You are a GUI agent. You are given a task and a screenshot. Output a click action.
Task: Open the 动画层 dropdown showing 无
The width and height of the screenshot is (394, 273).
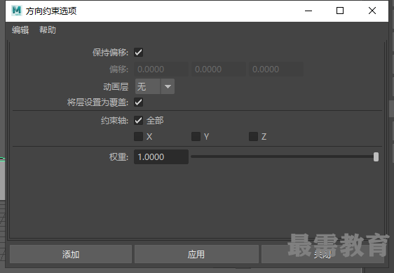[155, 86]
